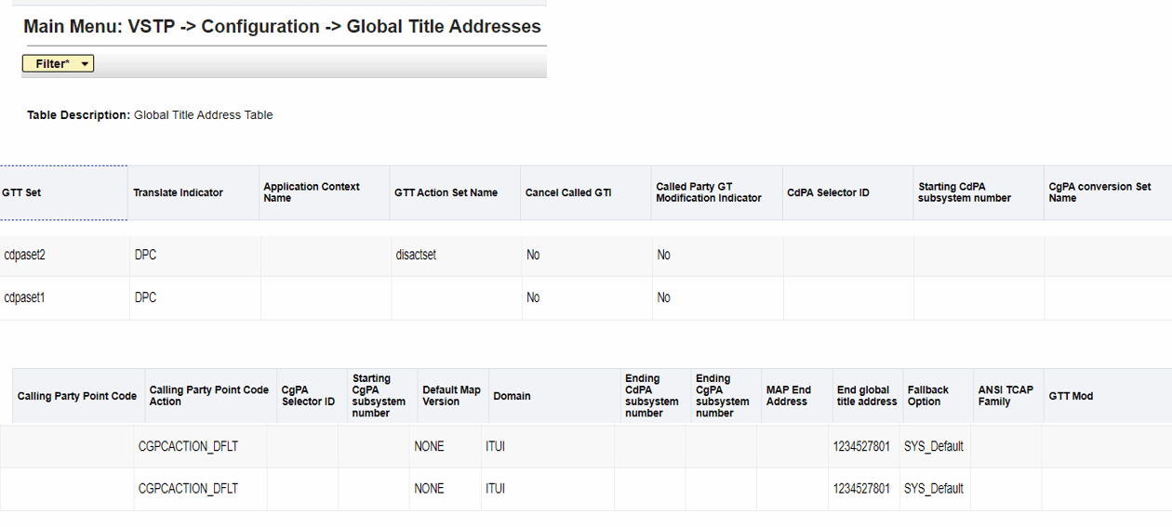The width and height of the screenshot is (1172, 527).
Task: Click Called Party GT Modification 'No' in cdpaset2 row
Action: pyautogui.click(x=664, y=255)
